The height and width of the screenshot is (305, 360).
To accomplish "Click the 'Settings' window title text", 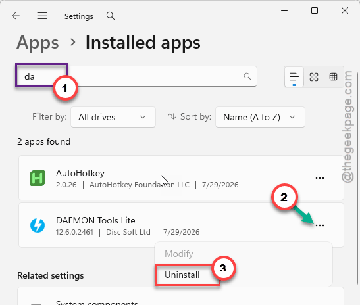I will (x=79, y=16).
